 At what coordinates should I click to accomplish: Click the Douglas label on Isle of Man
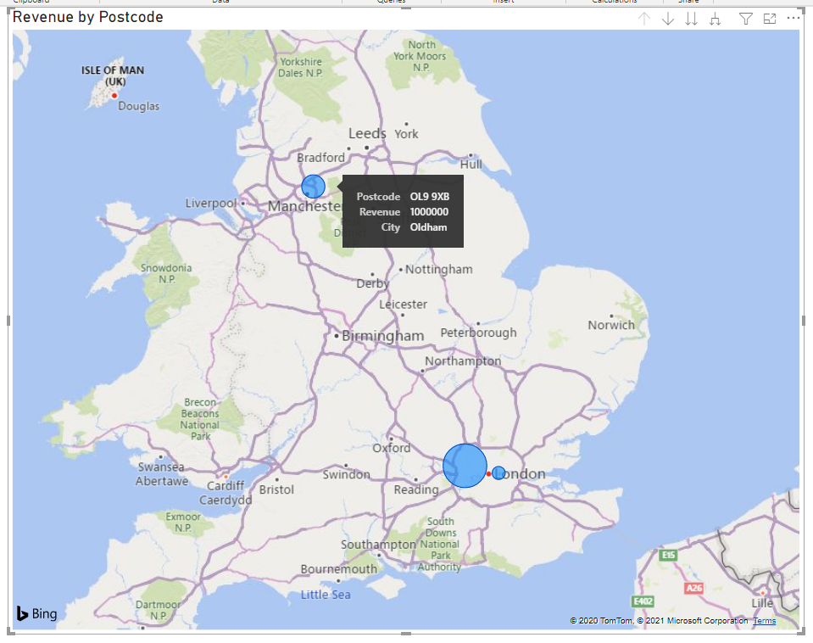click(x=138, y=106)
